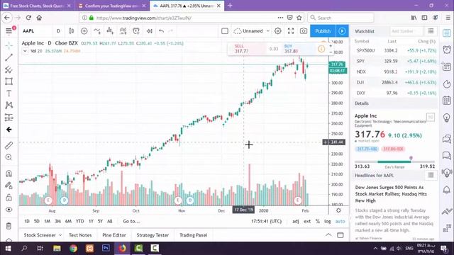Toggle lock all drawing tools
Screen dimensions: 454x255
[9, 198]
